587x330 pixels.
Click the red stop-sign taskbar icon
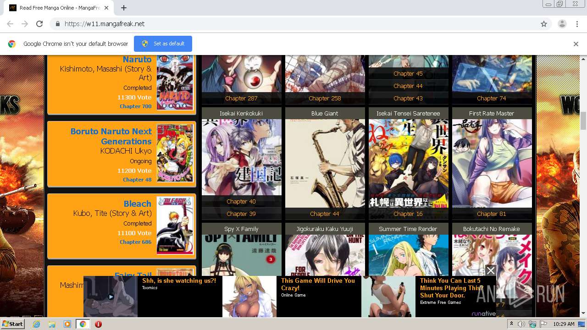click(98, 324)
